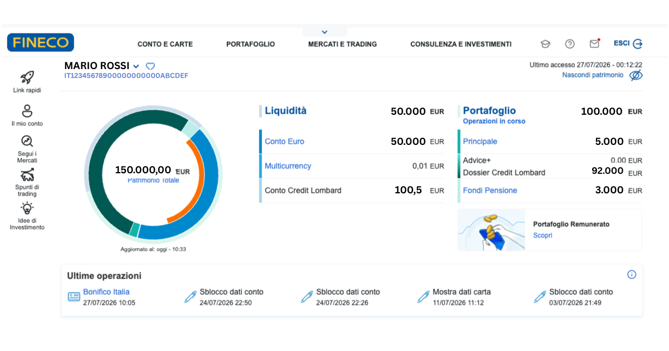
Task: Click the Advice+ row label
Action: (x=477, y=160)
